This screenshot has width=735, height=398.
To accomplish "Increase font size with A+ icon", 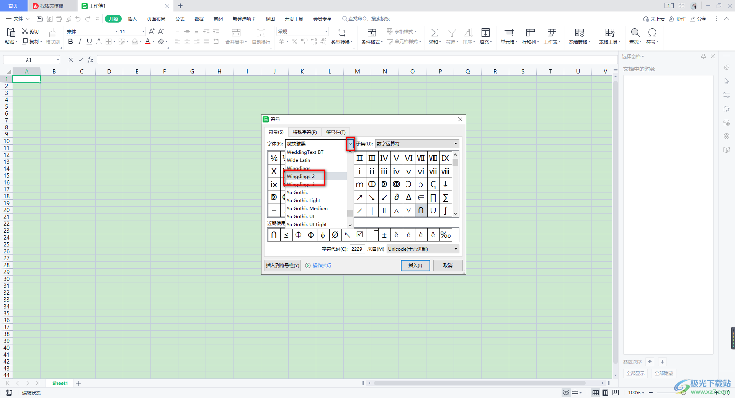I will click(152, 31).
